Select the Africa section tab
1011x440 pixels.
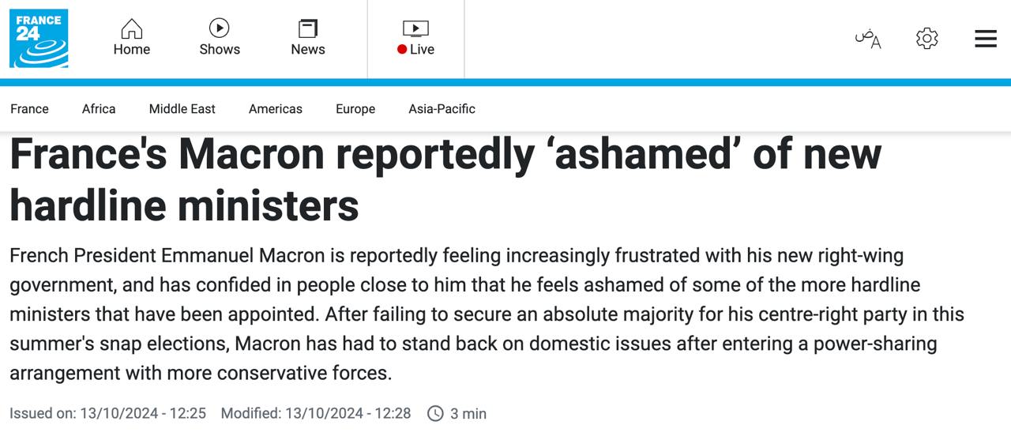(99, 109)
